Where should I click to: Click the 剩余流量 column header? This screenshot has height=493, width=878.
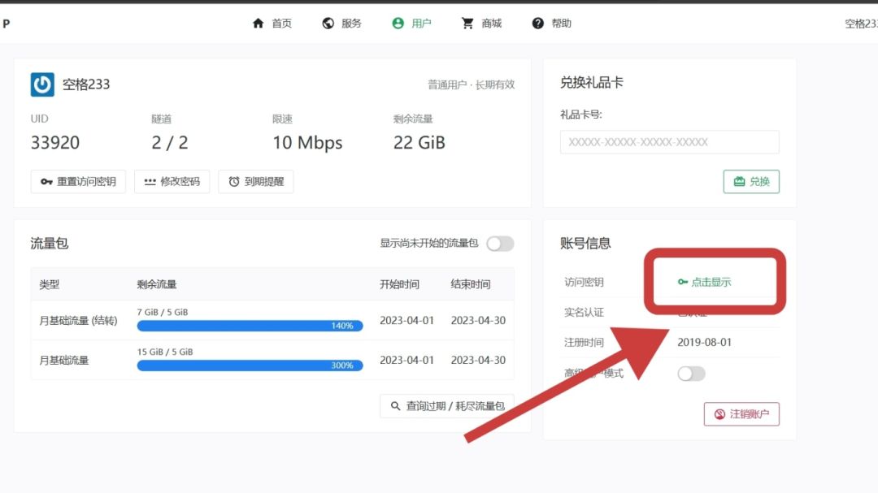[157, 285]
